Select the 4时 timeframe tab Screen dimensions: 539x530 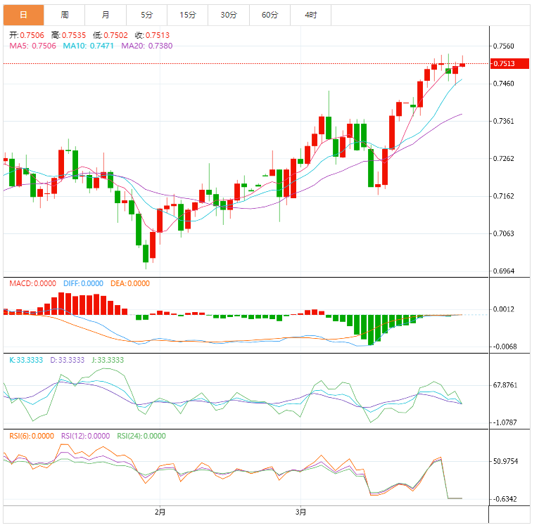(x=310, y=15)
